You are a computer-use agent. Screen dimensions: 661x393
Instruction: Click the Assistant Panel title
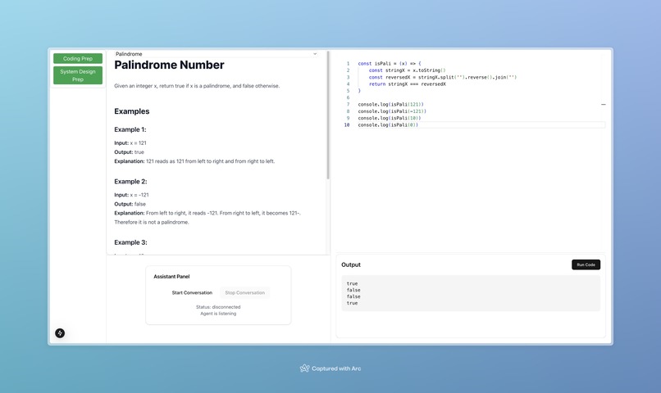coord(171,277)
